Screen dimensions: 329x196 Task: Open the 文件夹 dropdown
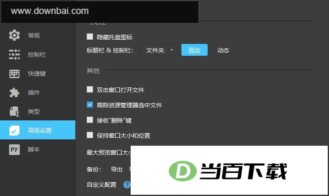[159, 50]
